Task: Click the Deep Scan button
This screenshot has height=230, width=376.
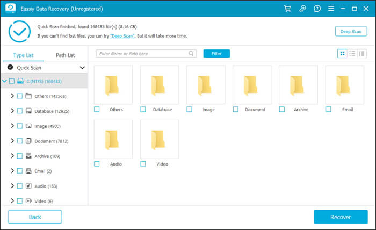Action: click(351, 31)
